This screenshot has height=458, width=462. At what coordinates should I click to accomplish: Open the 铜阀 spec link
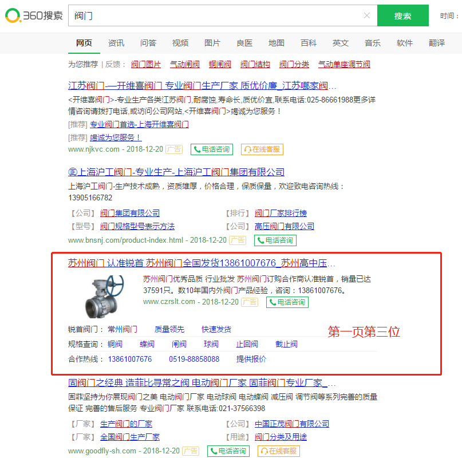point(115,344)
